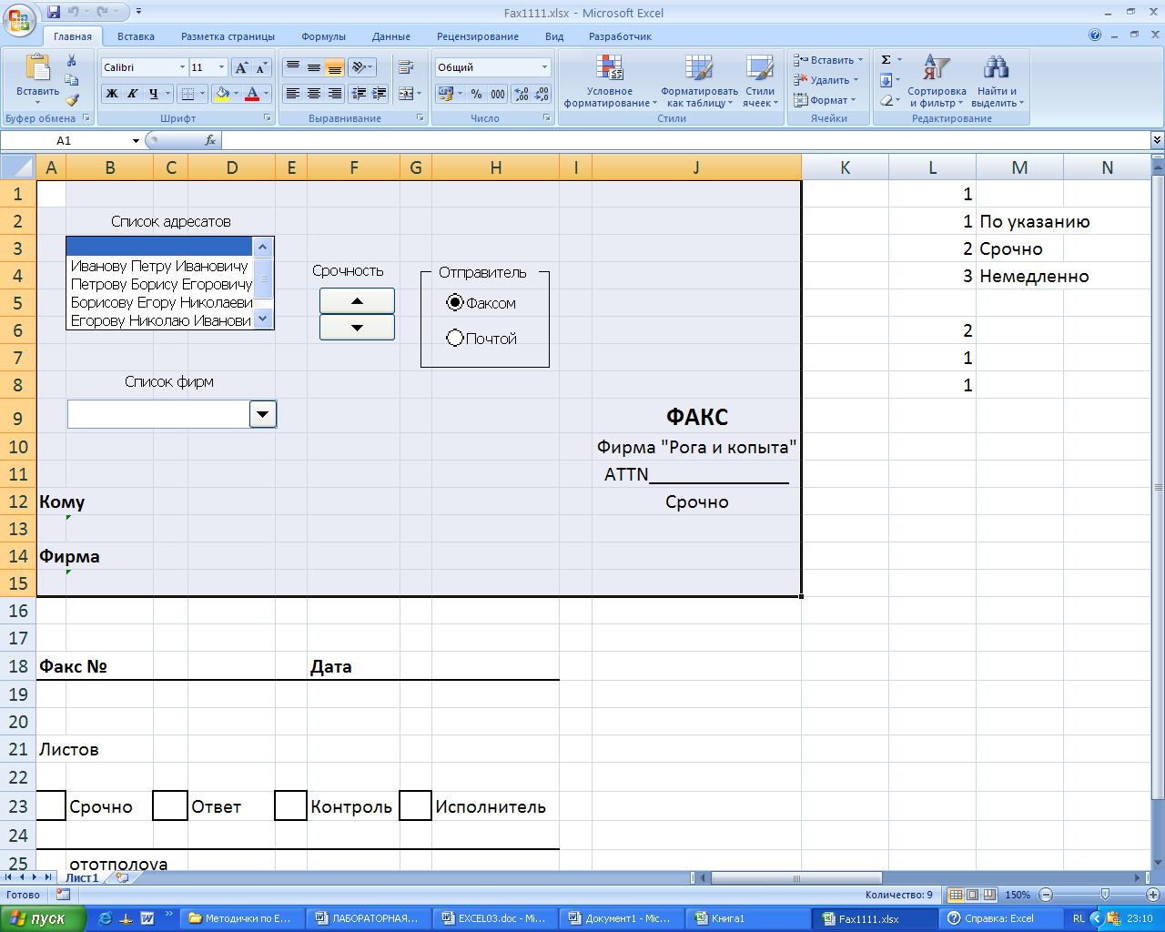Apply fill color bucket icon

221,93
